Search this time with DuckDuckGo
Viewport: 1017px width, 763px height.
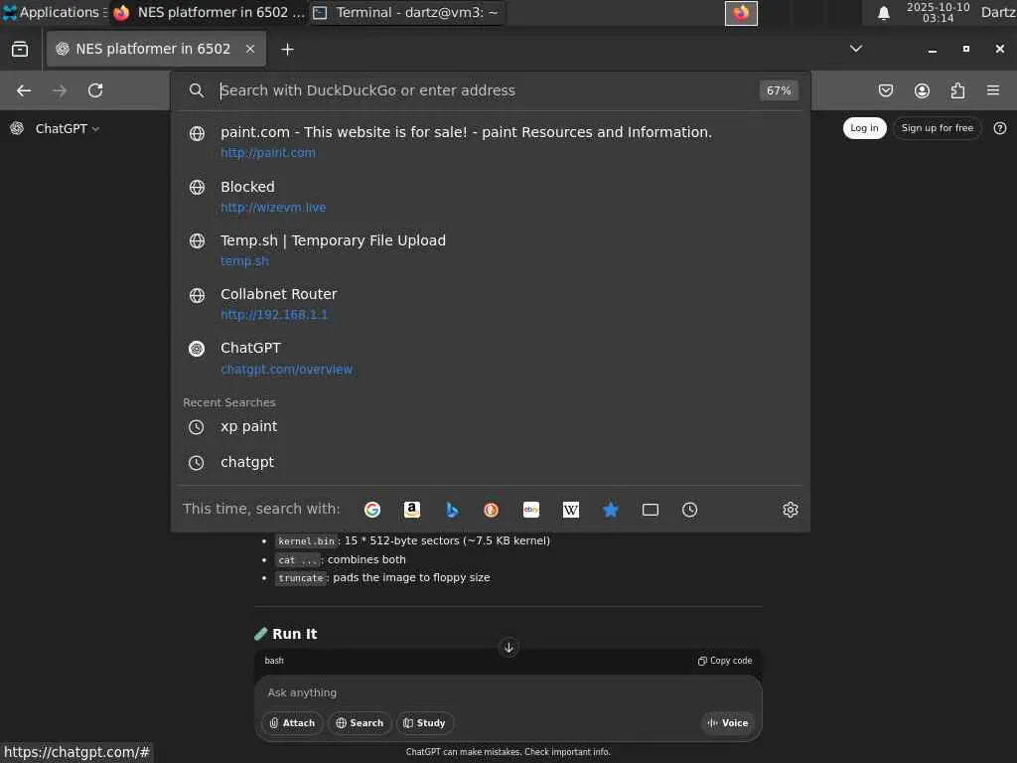(x=491, y=510)
